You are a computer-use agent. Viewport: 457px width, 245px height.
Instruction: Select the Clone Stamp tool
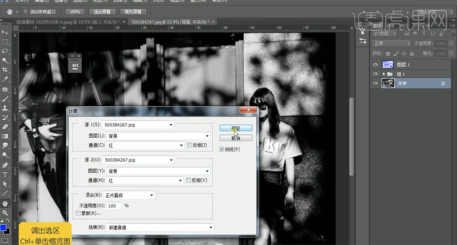(5, 108)
